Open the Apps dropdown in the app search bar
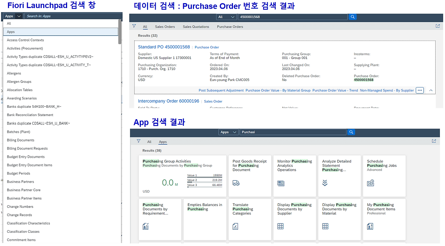Image resolution: width=445 pixels, height=246 pixels. point(228,132)
